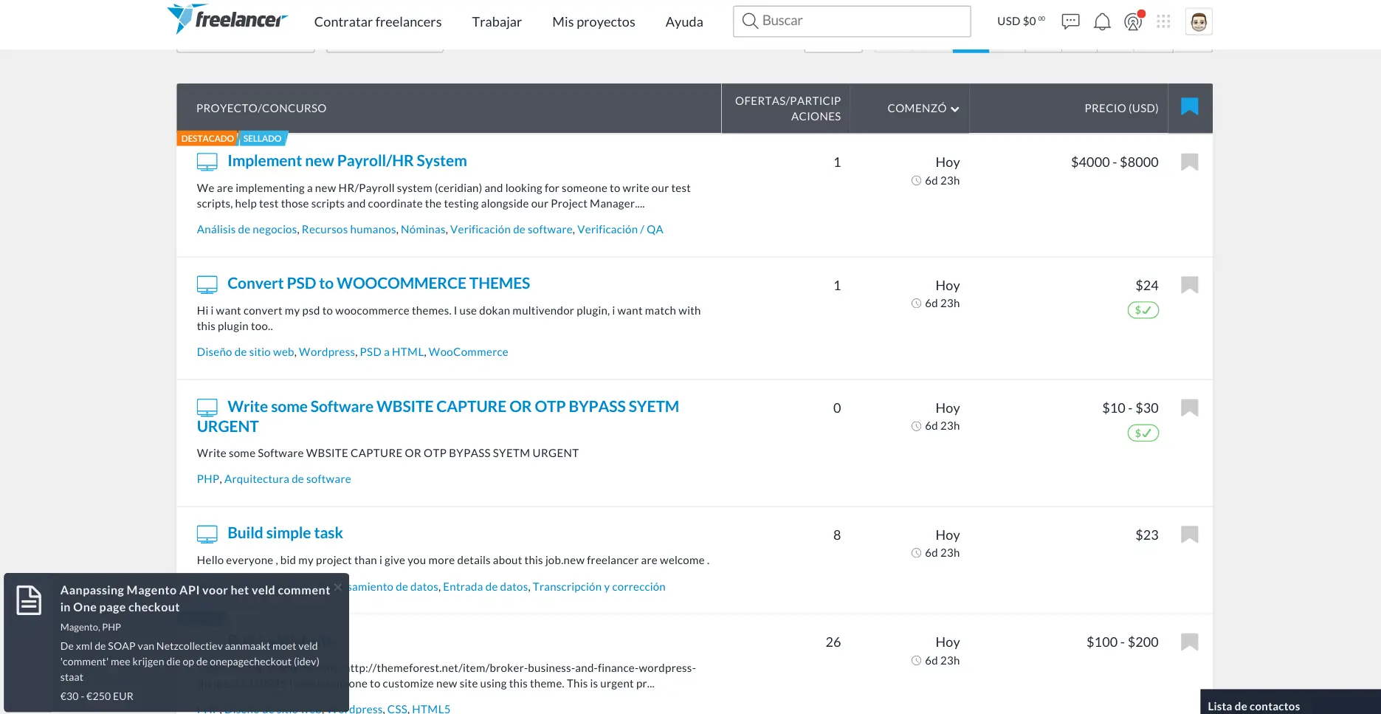The height and width of the screenshot is (714, 1381).
Task: Open the Convert PSD to WOOCOMMERCE THEMES project
Action: 379,284
